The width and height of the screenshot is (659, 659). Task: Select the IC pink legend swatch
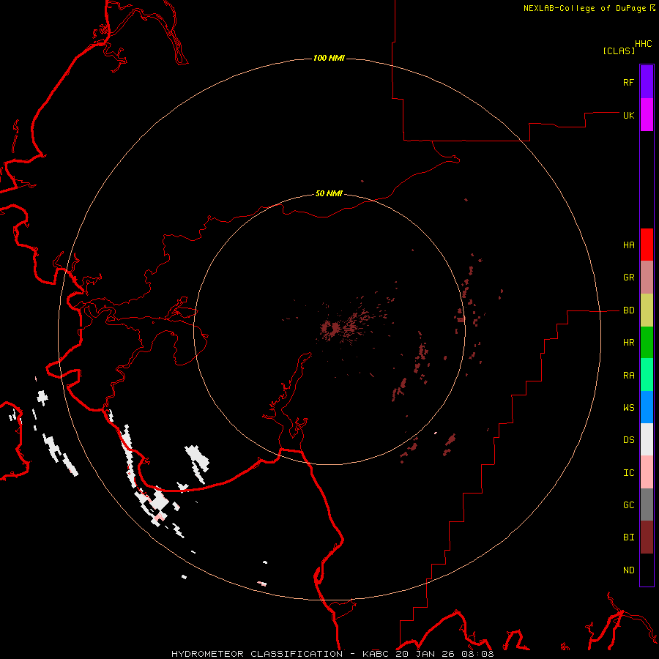(x=647, y=472)
